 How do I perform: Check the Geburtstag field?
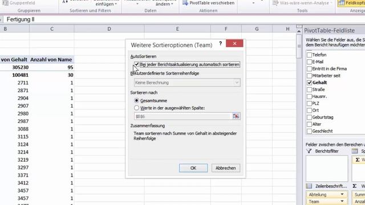[309, 117]
